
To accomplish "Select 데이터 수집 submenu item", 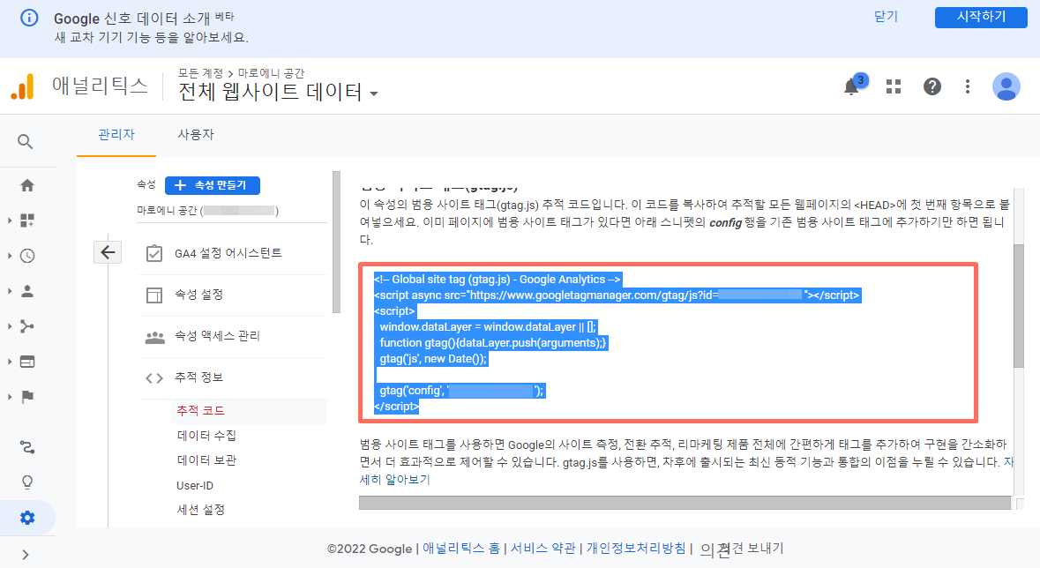I will click(206, 436).
